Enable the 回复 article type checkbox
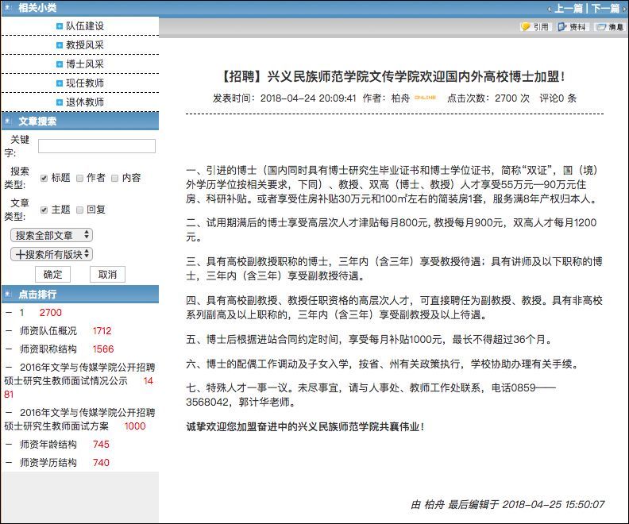This screenshot has width=629, height=524. [79, 210]
